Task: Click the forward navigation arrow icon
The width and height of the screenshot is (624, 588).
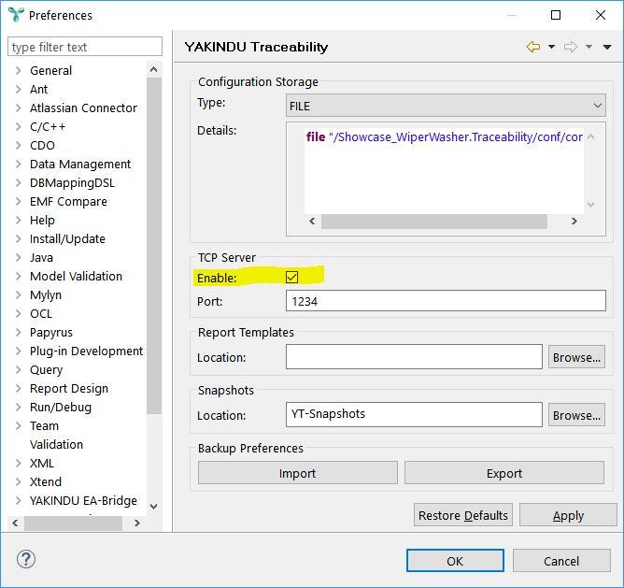Action: pyautogui.click(x=571, y=47)
